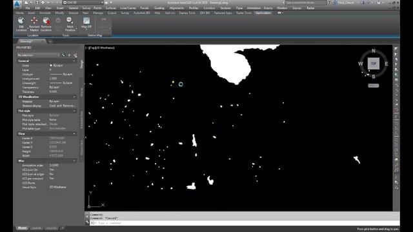This screenshot has width=413, height=232.
Task: Click the Visual Style value 2D Wireframe
Action: tap(57, 187)
